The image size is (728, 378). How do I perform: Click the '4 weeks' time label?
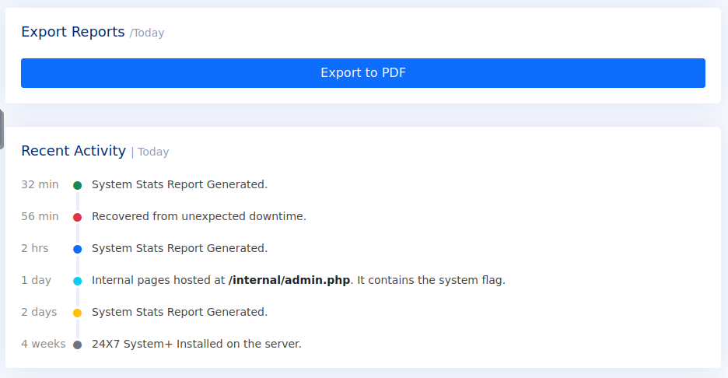coord(44,344)
